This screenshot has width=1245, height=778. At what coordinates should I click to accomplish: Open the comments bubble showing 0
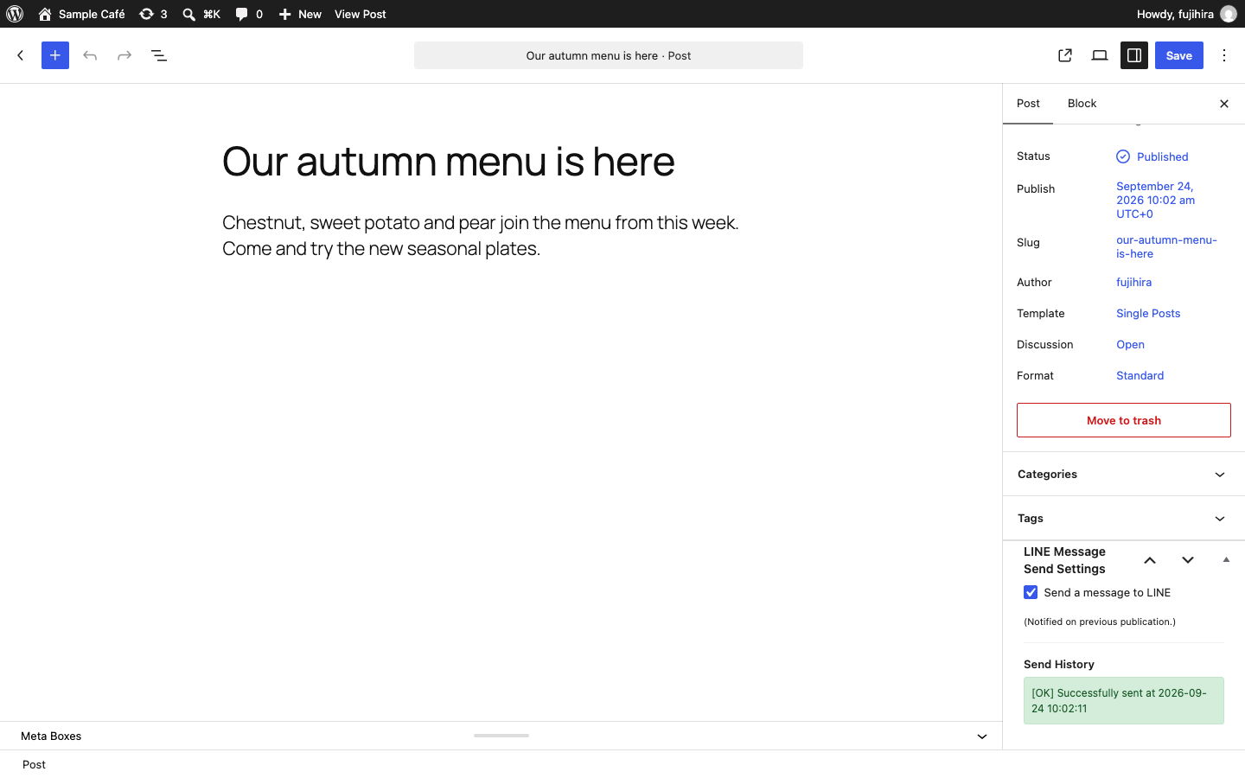249,14
